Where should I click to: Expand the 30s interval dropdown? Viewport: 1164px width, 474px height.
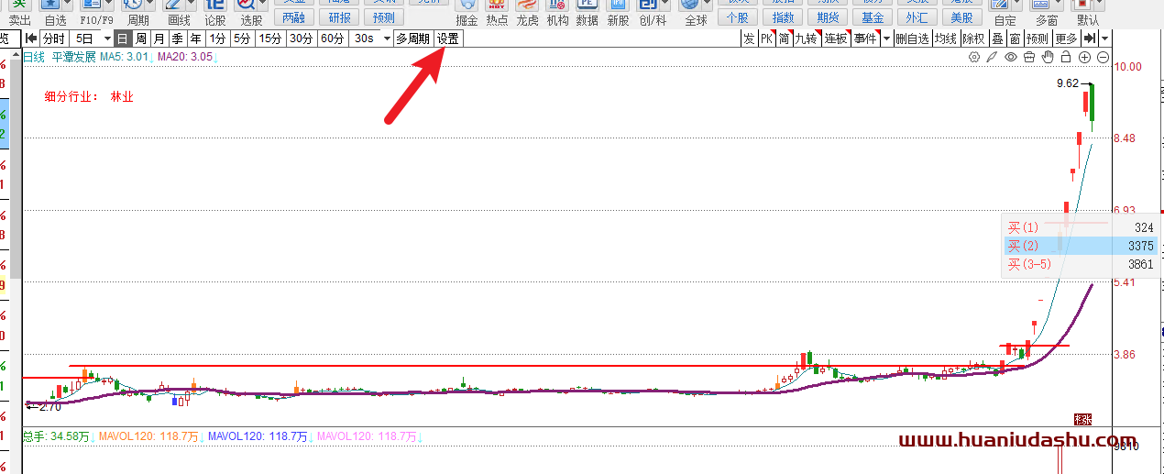coord(387,39)
